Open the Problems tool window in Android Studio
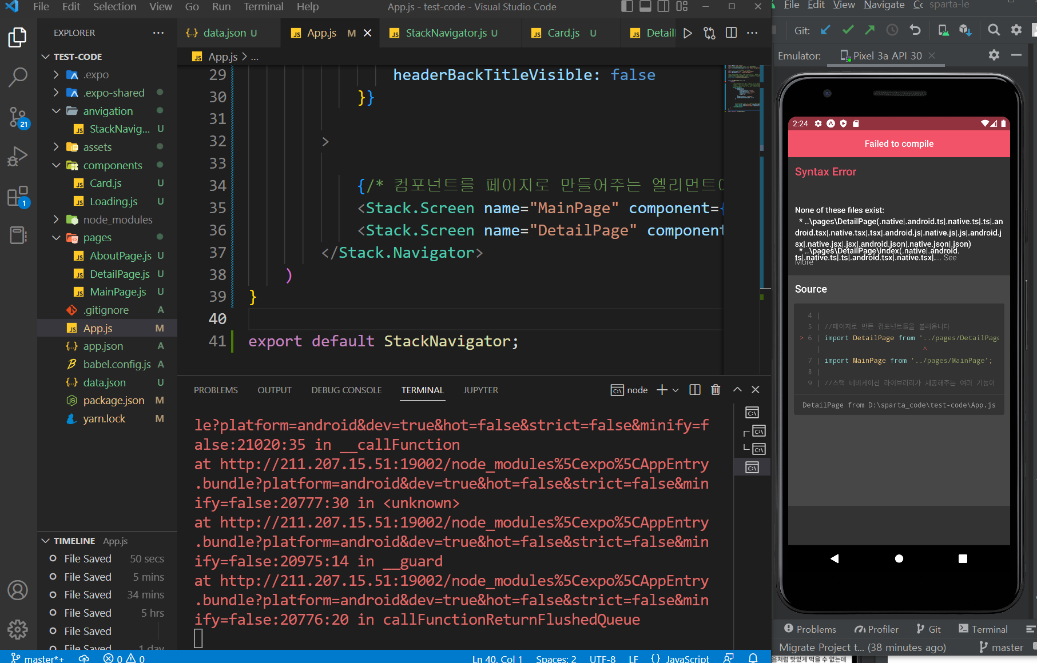 click(810, 629)
